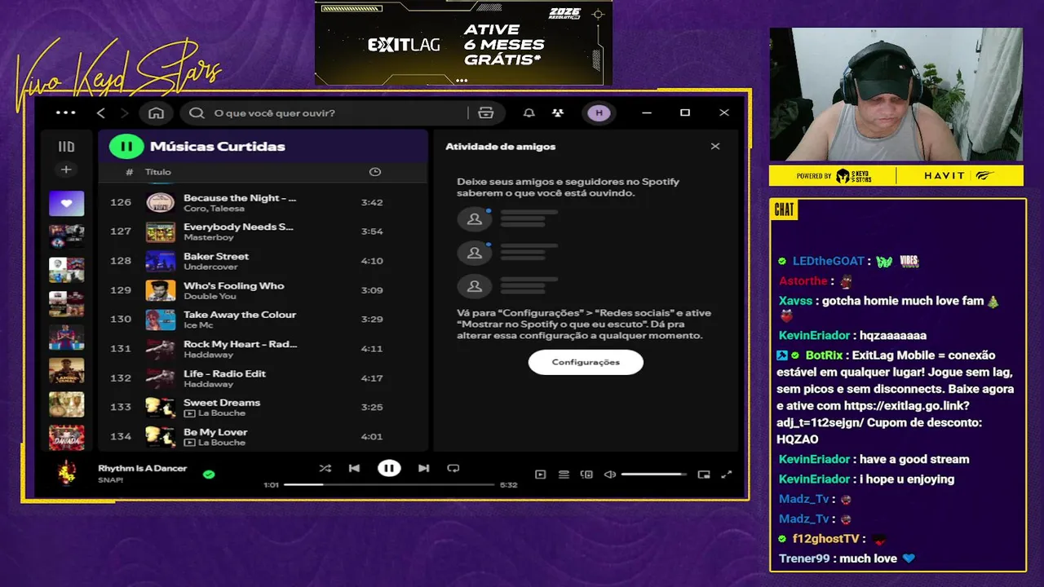Skip to the next track
This screenshot has width=1044, height=587.
click(x=423, y=468)
